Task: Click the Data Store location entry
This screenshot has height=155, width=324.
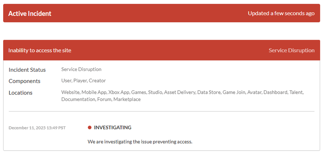Action: (x=209, y=92)
